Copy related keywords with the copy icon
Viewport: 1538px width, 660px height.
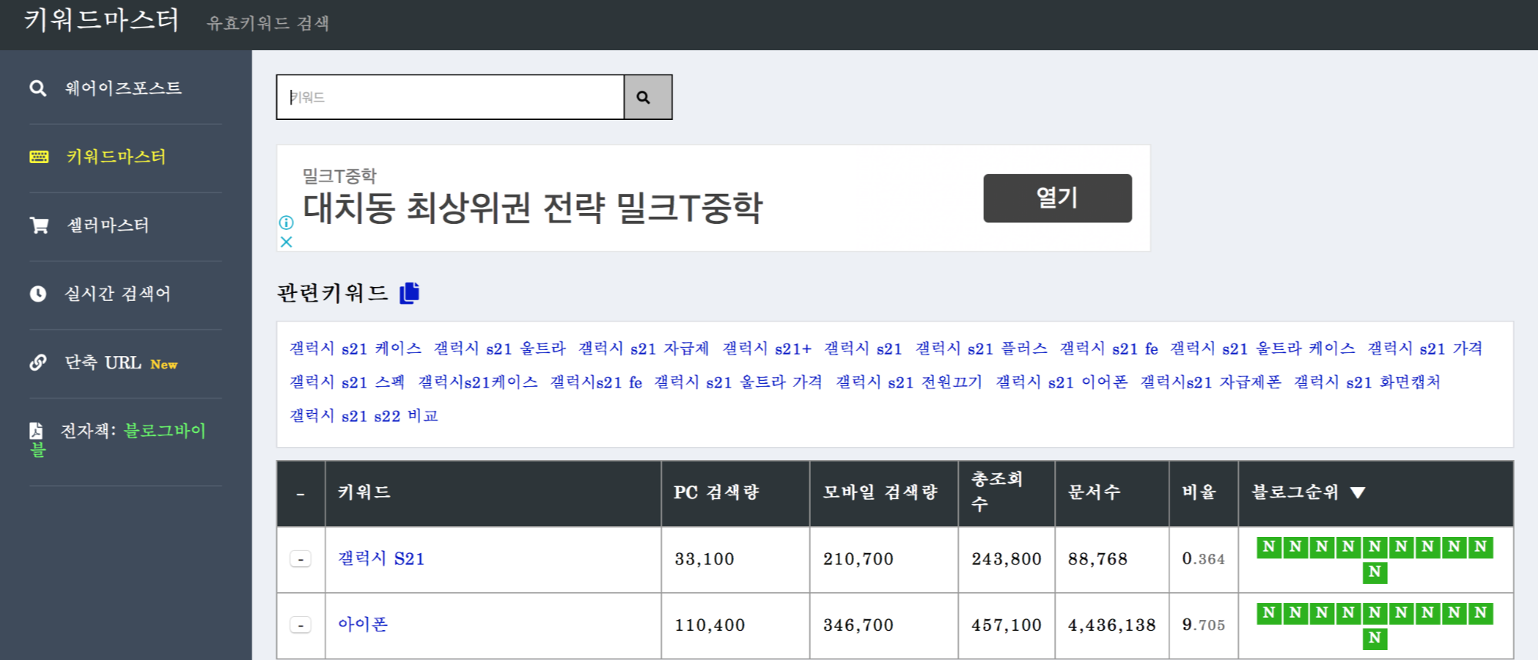tap(409, 293)
